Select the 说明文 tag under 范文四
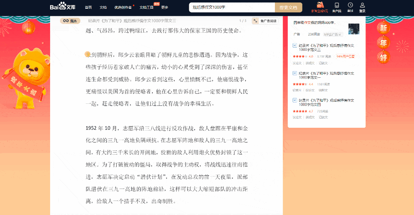 click(310, 117)
